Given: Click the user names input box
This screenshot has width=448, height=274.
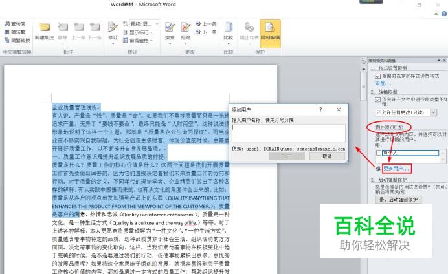Looking at the screenshot, I should [289, 133].
